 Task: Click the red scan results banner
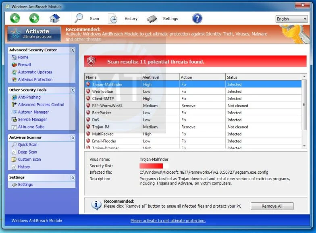coord(195,61)
